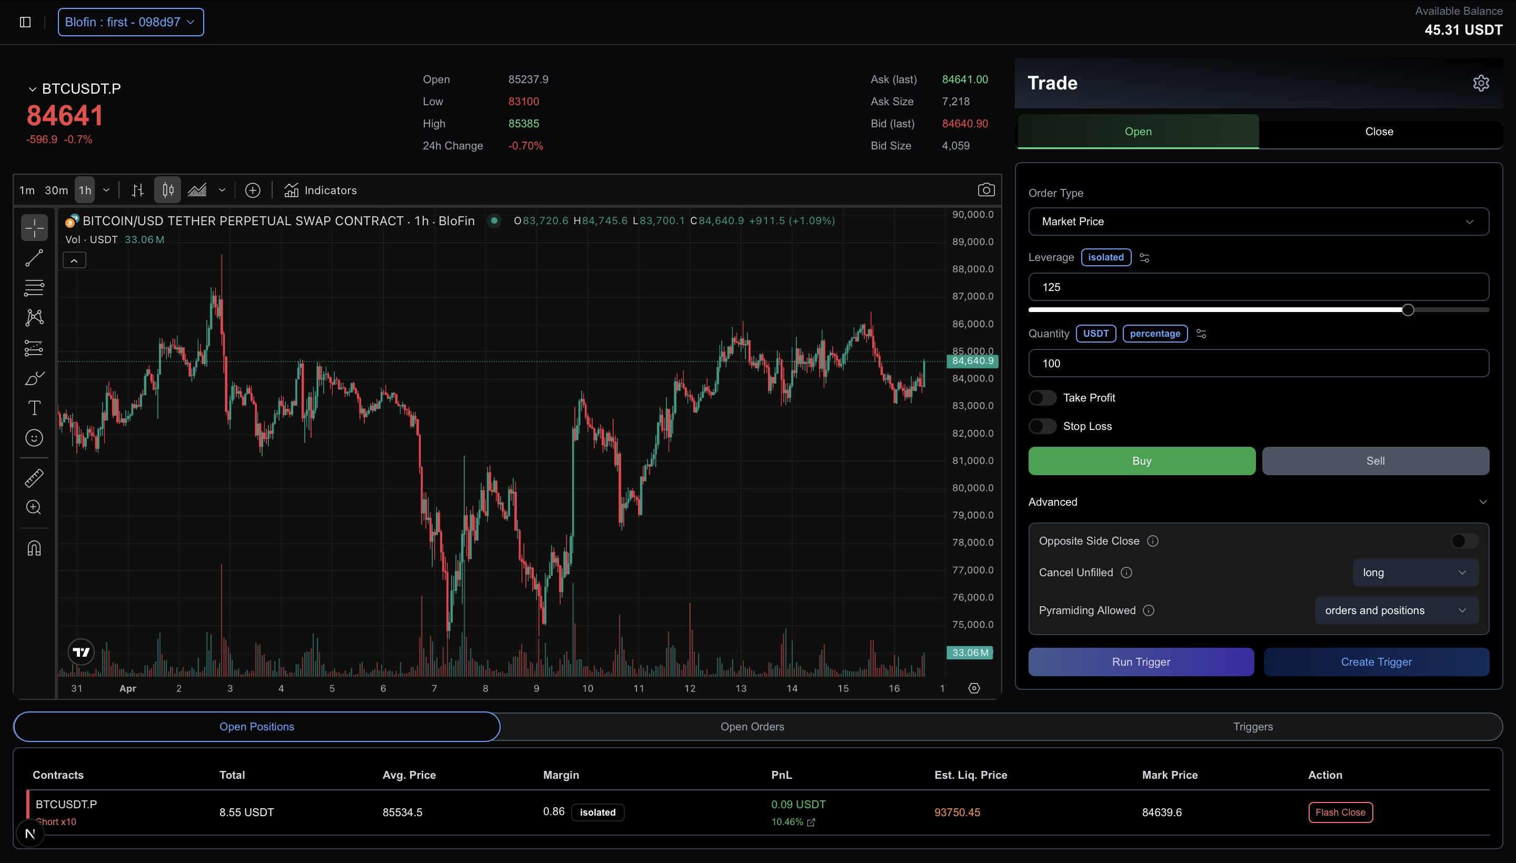Click the N logo badge
Screen dimensions: 1516x863
pyautogui.click(x=30, y=834)
